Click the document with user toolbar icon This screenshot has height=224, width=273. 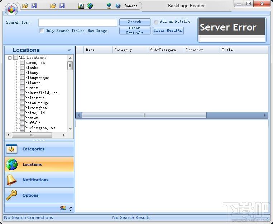(81, 6)
